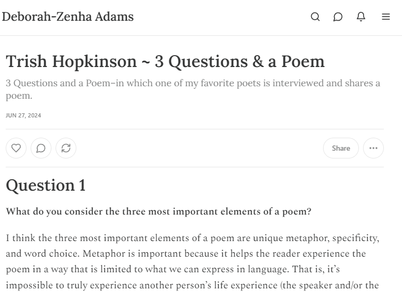
Task: Go to Deborah-Zenha Adams home page
Action: point(68,17)
